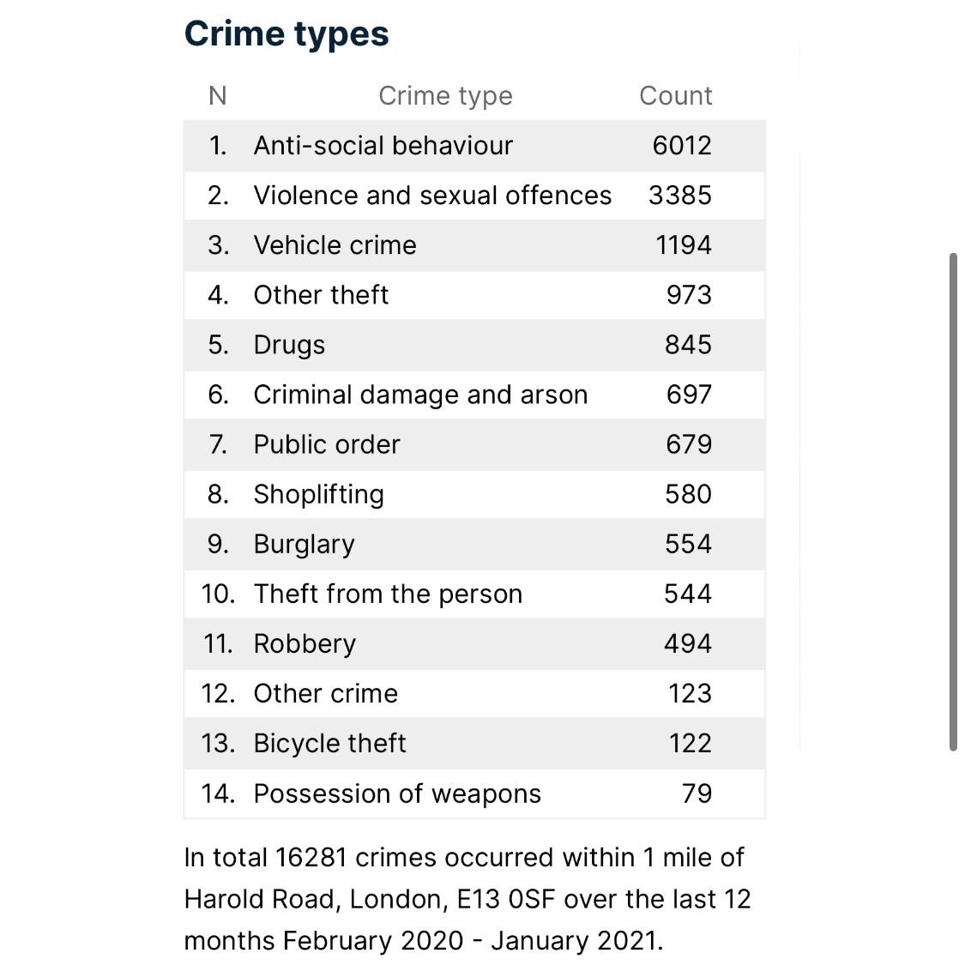Click the Bicycle theft row

tap(330, 742)
